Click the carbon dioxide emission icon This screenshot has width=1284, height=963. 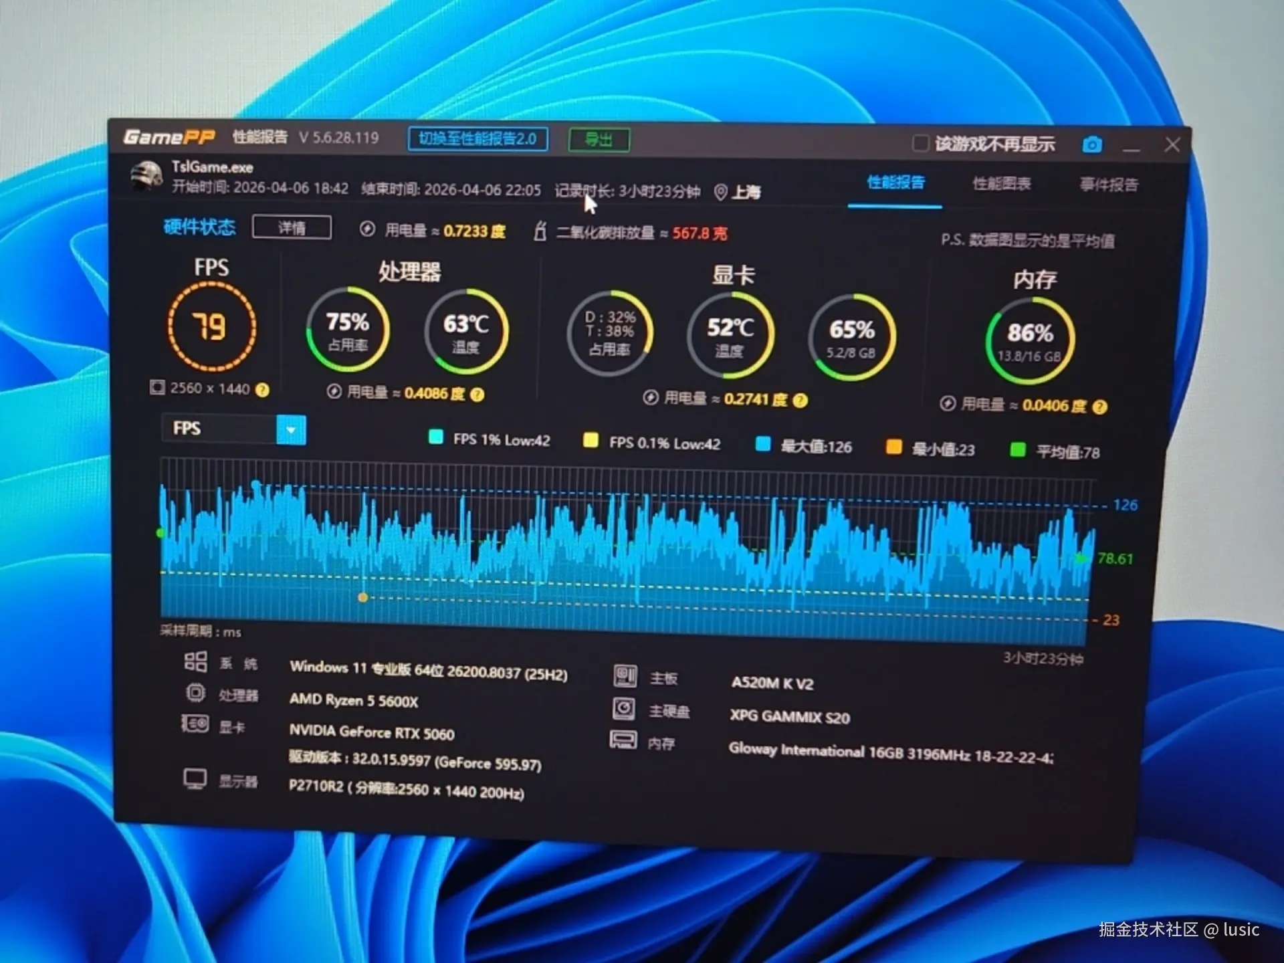(540, 232)
